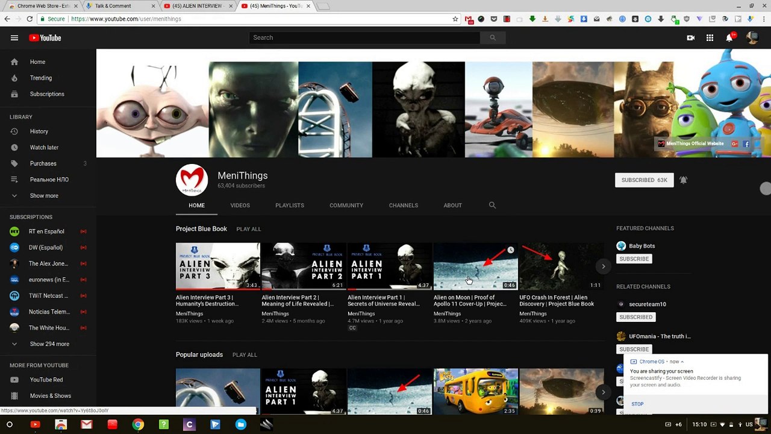This screenshot has height=434, width=771.
Task: Click the YouTube search input field
Action: 364,38
